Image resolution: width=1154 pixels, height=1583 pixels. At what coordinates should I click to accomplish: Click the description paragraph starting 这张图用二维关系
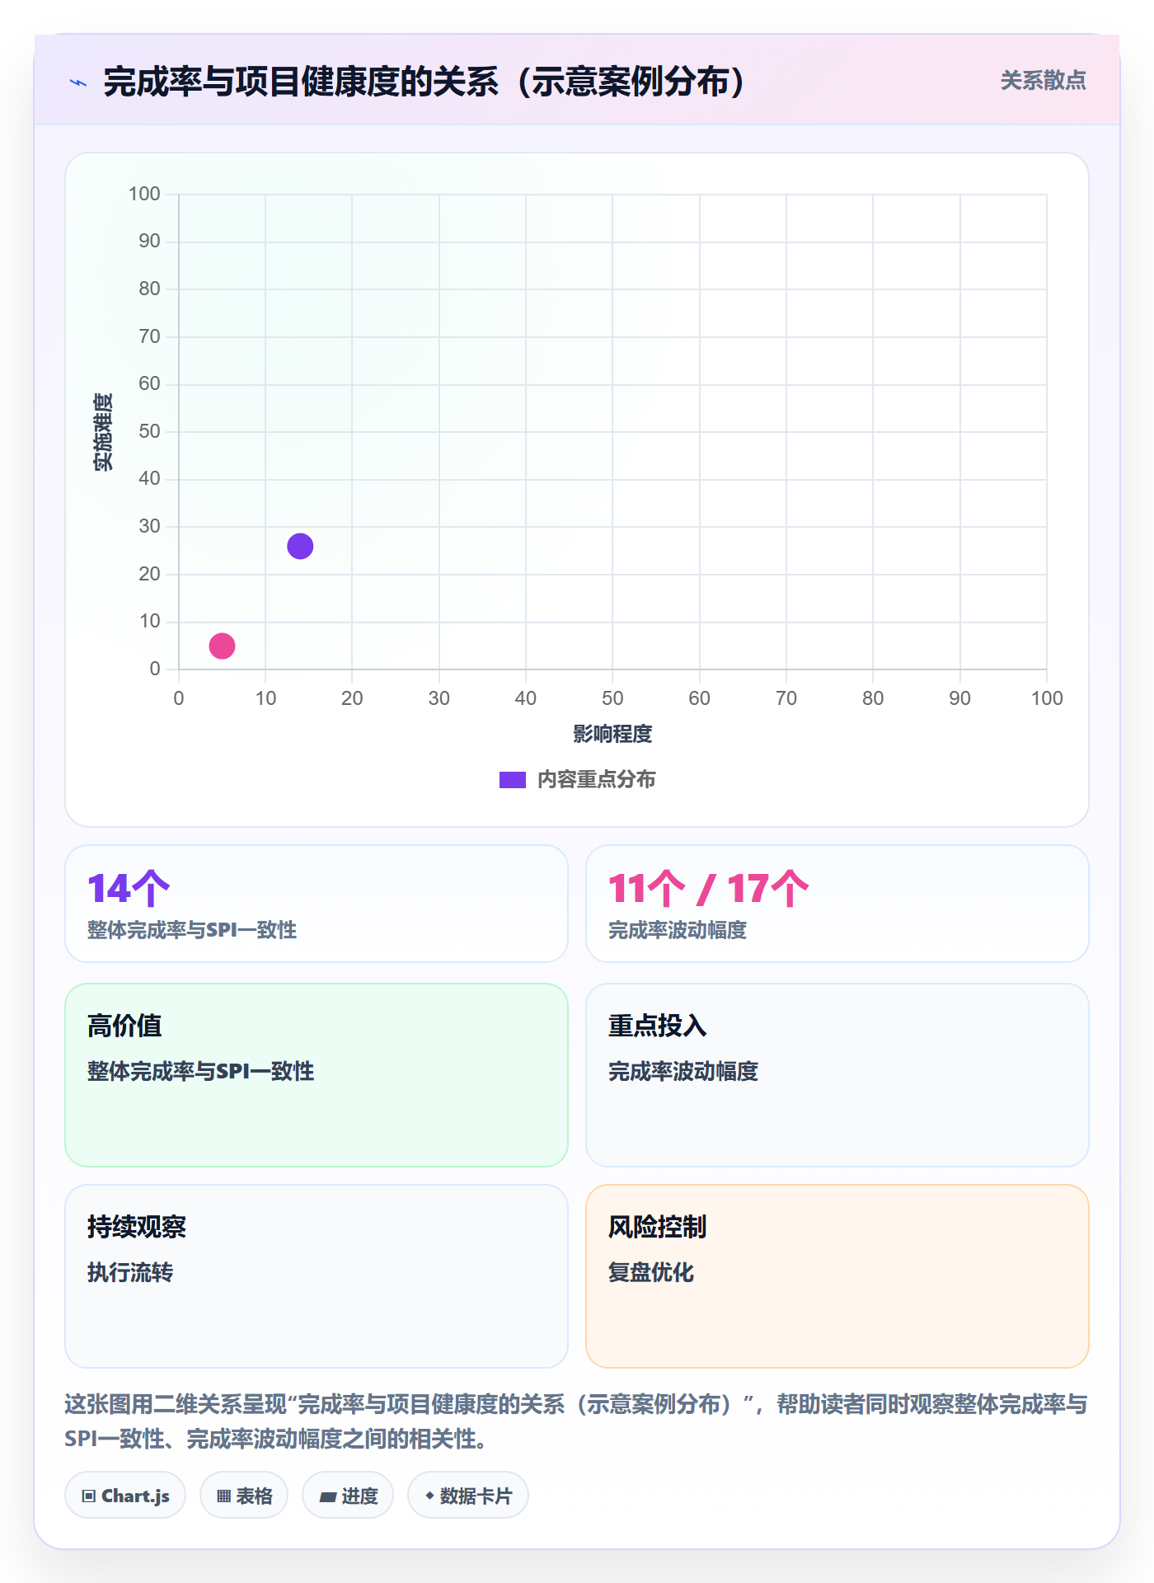576,1421
